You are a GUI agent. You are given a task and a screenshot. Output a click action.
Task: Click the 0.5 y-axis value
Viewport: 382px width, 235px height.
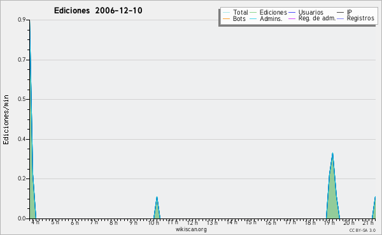coord(22,99)
